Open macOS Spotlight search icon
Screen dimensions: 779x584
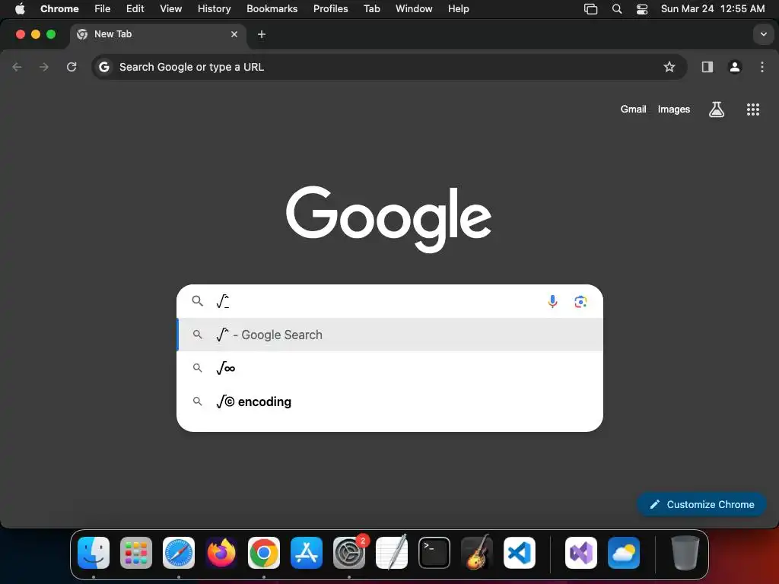(x=616, y=8)
